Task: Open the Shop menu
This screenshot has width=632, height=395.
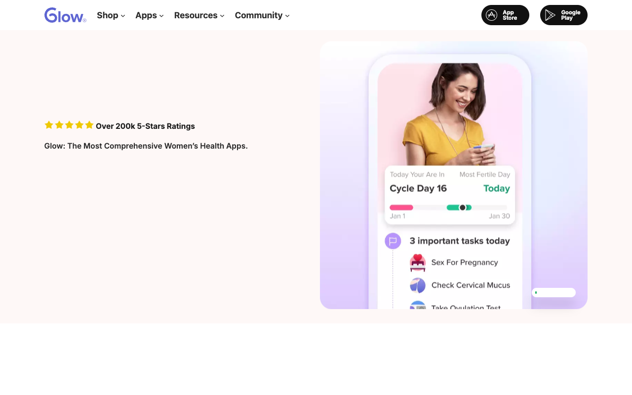Action: pos(111,15)
